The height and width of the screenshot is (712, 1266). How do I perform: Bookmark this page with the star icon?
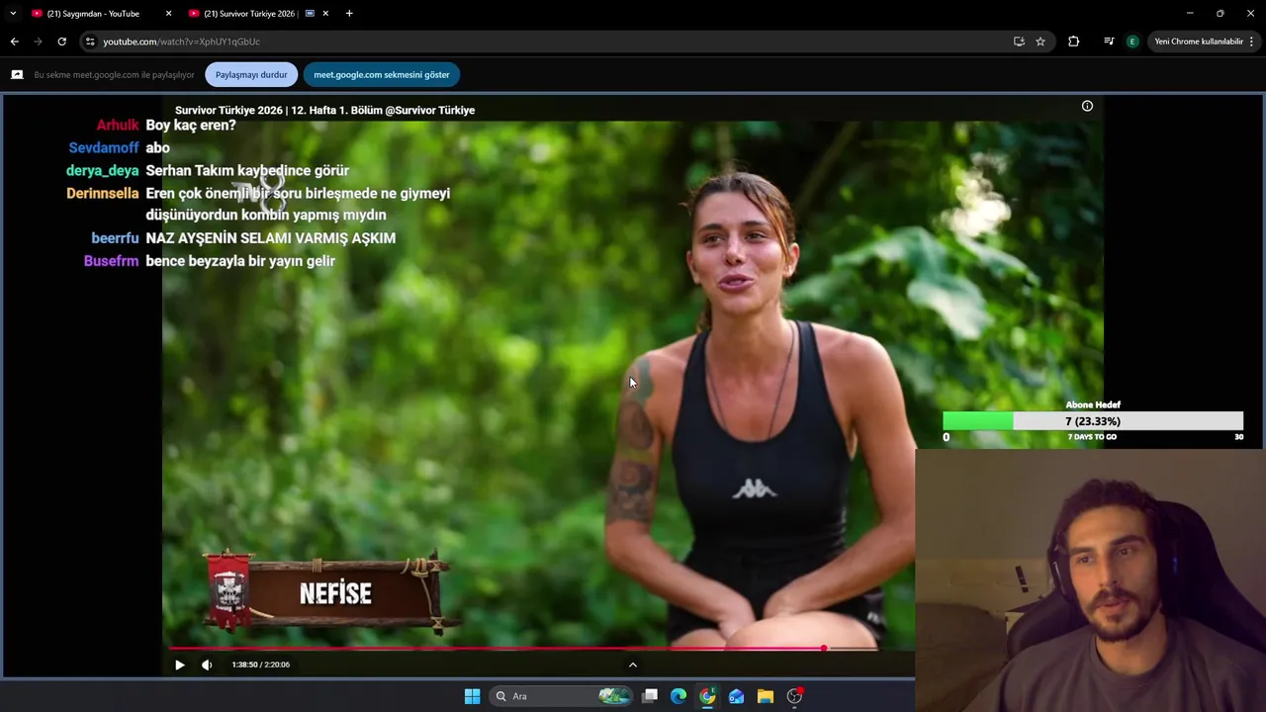click(x=1040, y=42)
